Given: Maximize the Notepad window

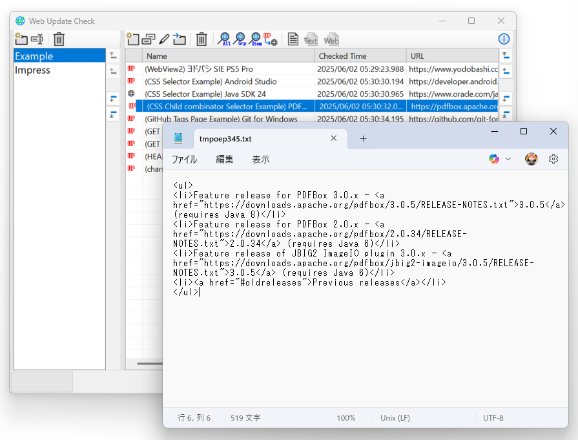Looking at the screenshot, I should 524,131.
